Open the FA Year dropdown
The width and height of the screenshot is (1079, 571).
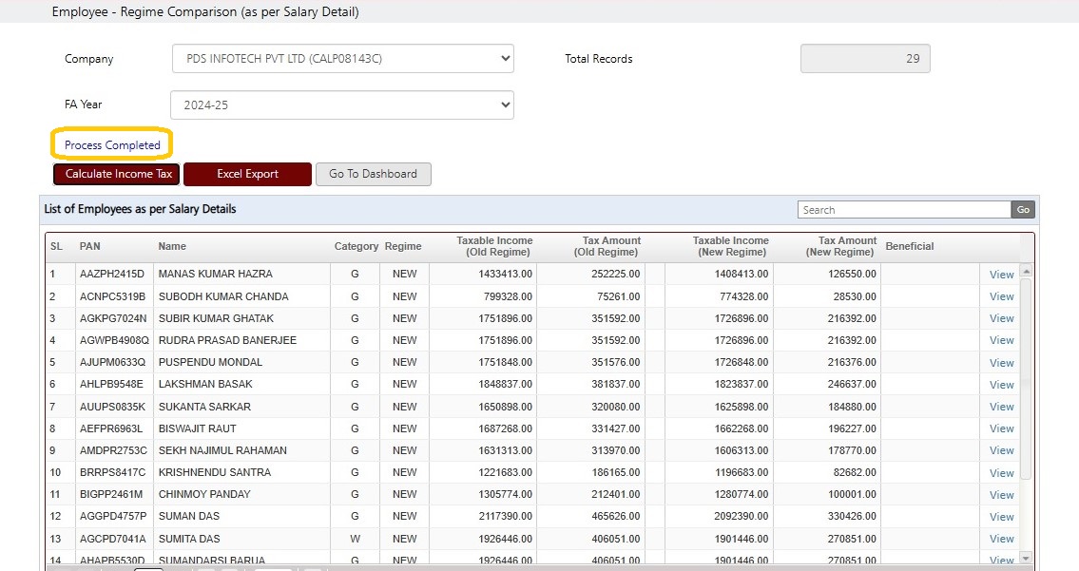(342, 105)
